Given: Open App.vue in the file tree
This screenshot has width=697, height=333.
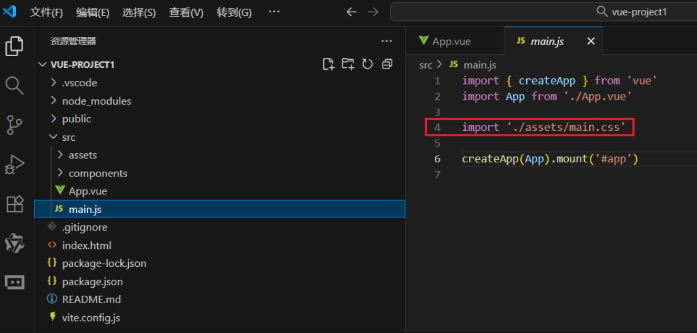Looking at the screenshot, I should click(220, 191).
